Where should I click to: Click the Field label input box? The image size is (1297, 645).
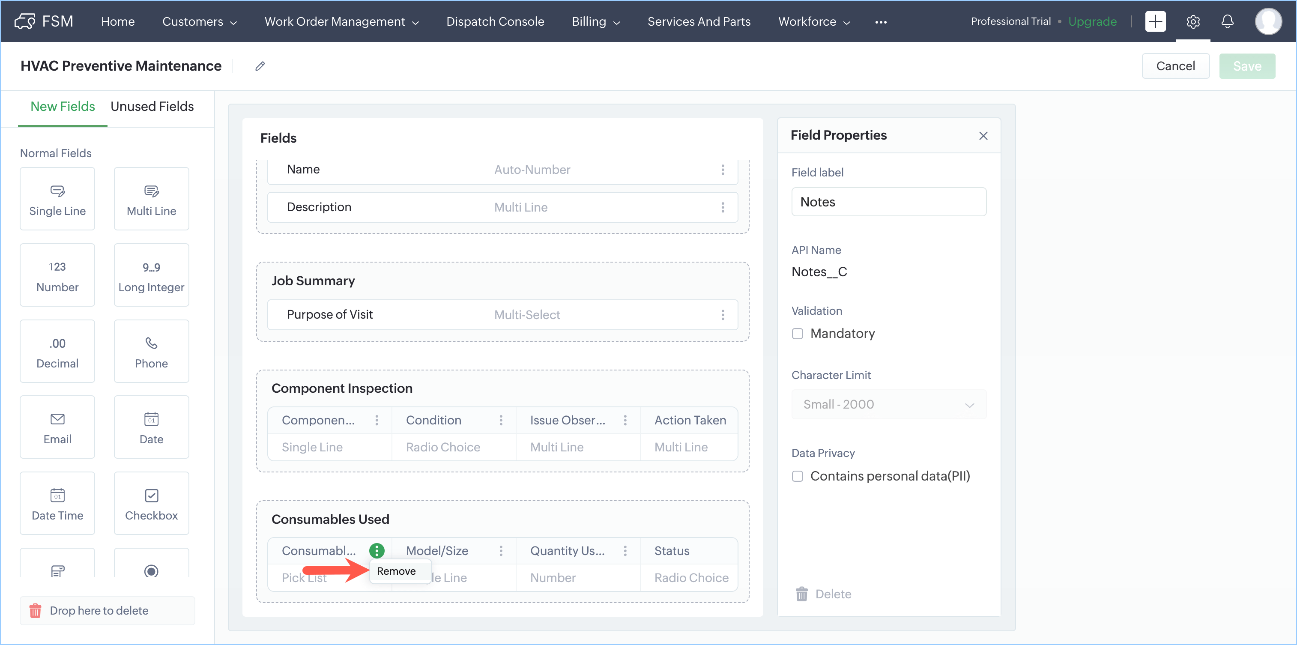point(888,202)
